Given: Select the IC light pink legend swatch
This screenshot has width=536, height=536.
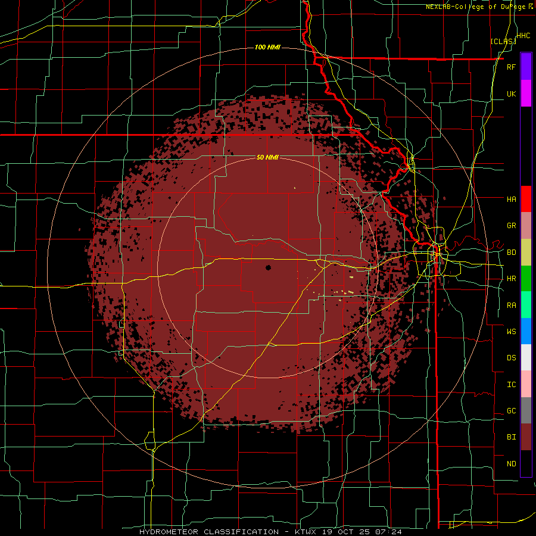Looking at the screenshot, I should (x=526, y=384).
